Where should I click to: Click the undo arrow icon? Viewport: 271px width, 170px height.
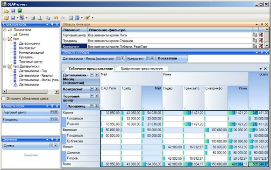click(x=56, y=18)
